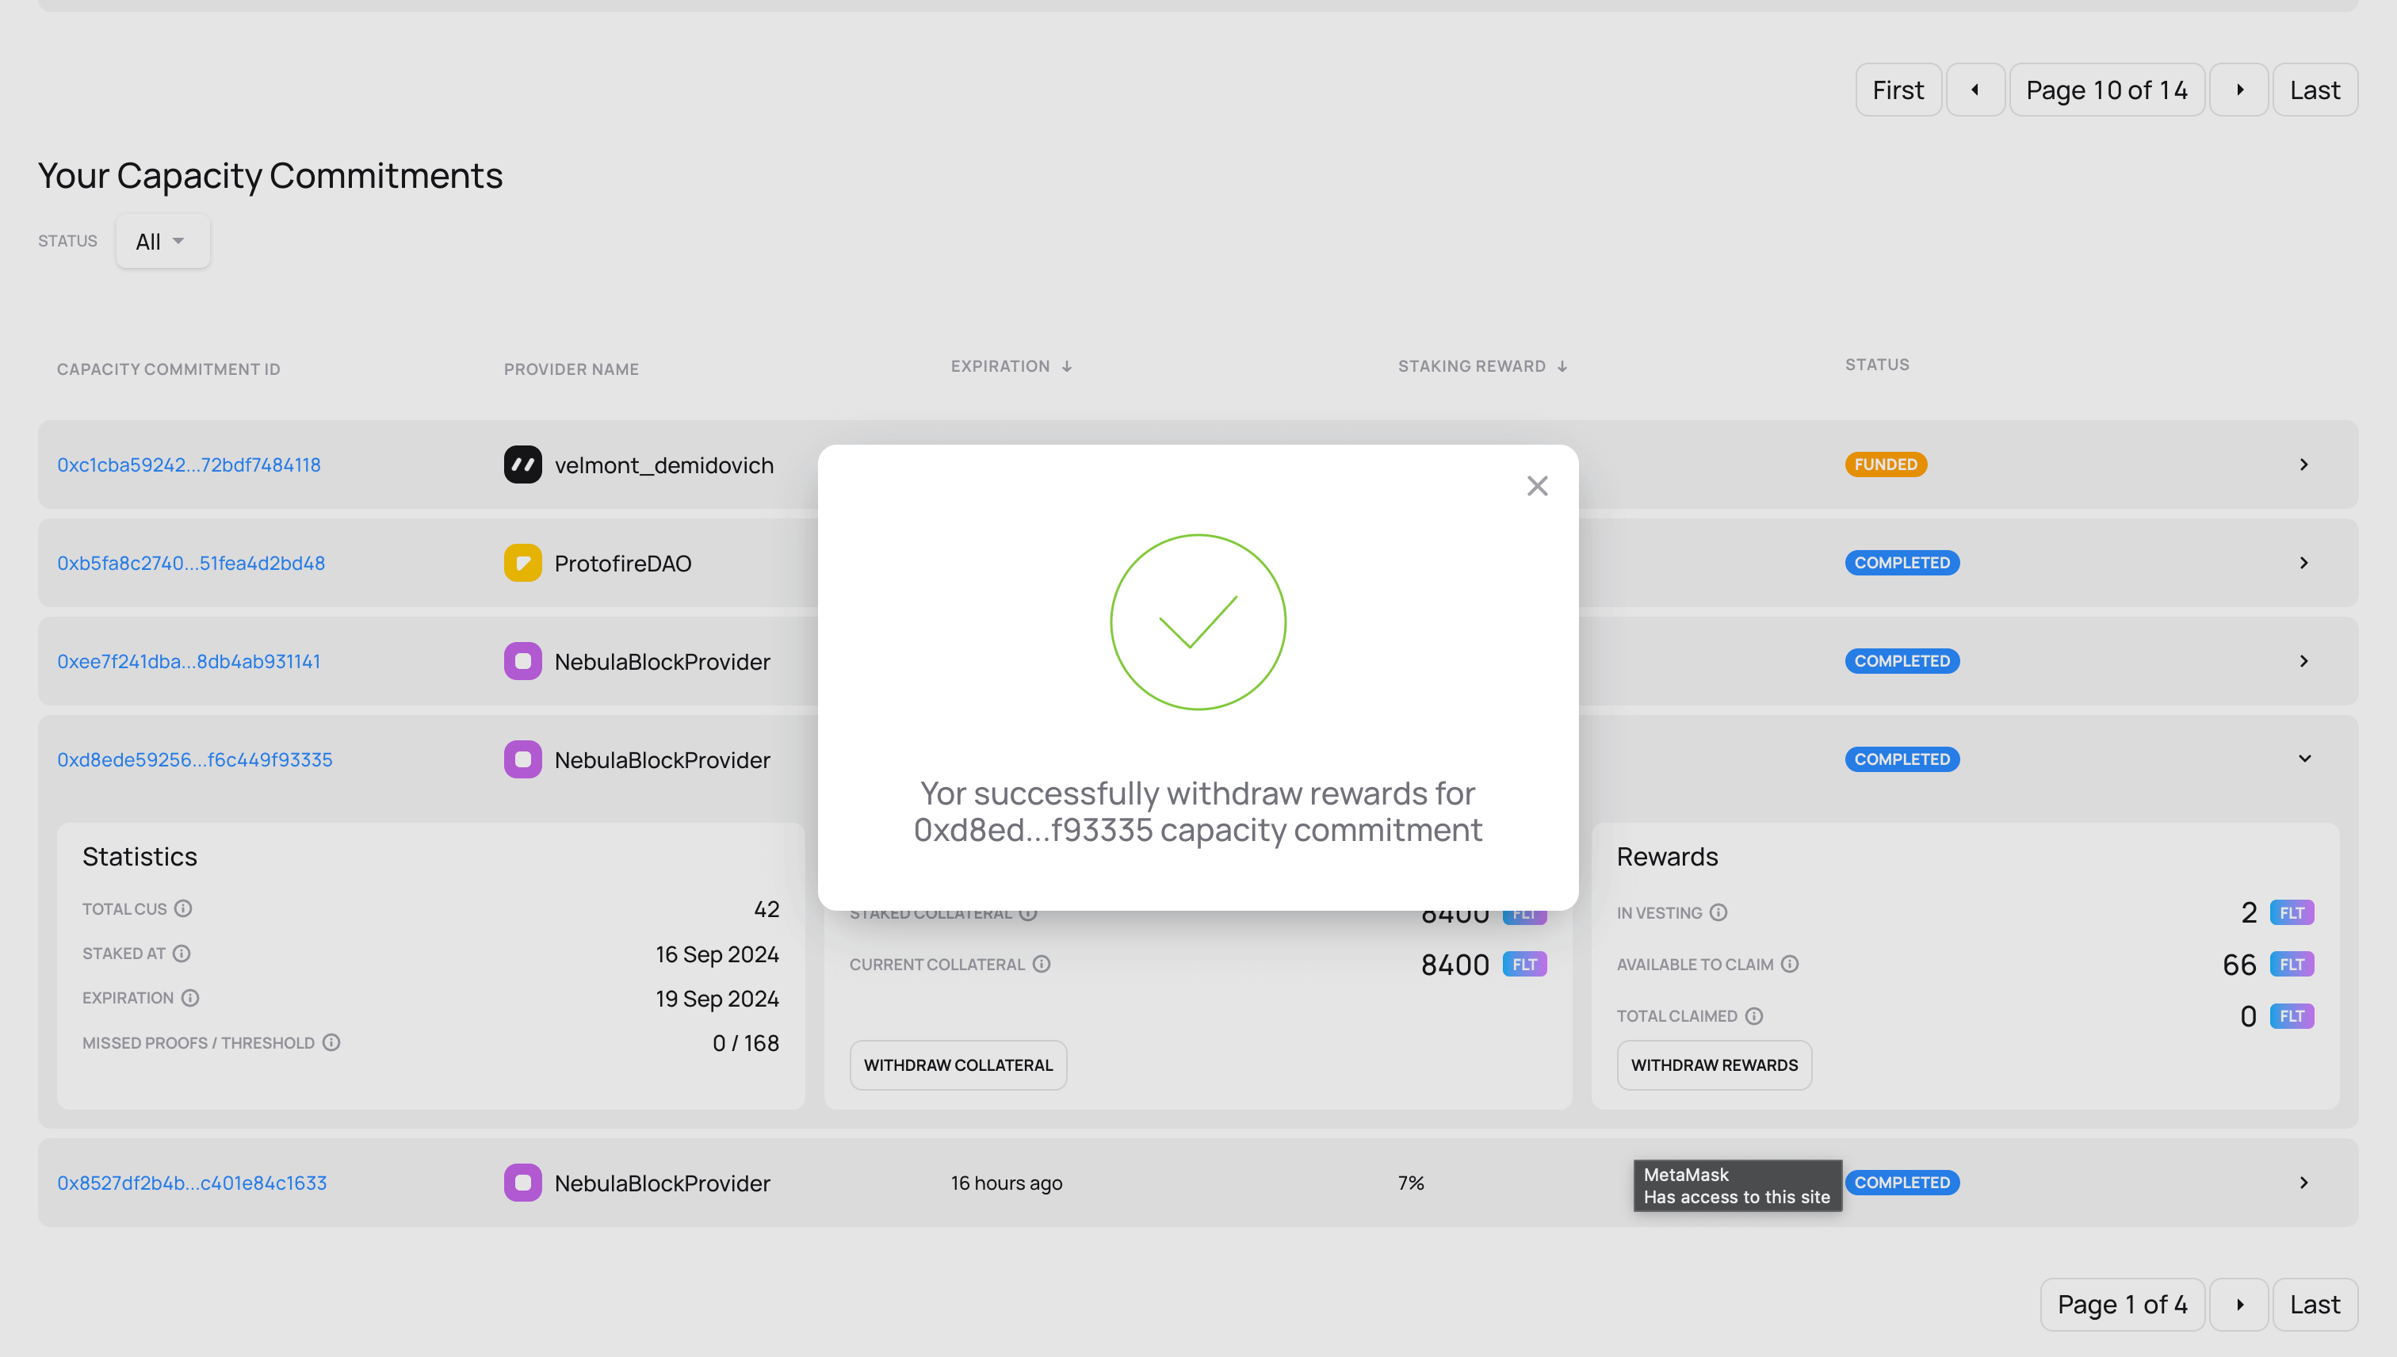This screenshot has height=1357, width=2397.
Task: Close the withdrawal success modal
Action: pos(1536,486)
